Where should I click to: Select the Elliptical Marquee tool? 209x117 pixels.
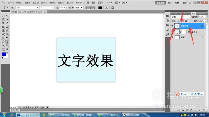click(x=3, y=16)
